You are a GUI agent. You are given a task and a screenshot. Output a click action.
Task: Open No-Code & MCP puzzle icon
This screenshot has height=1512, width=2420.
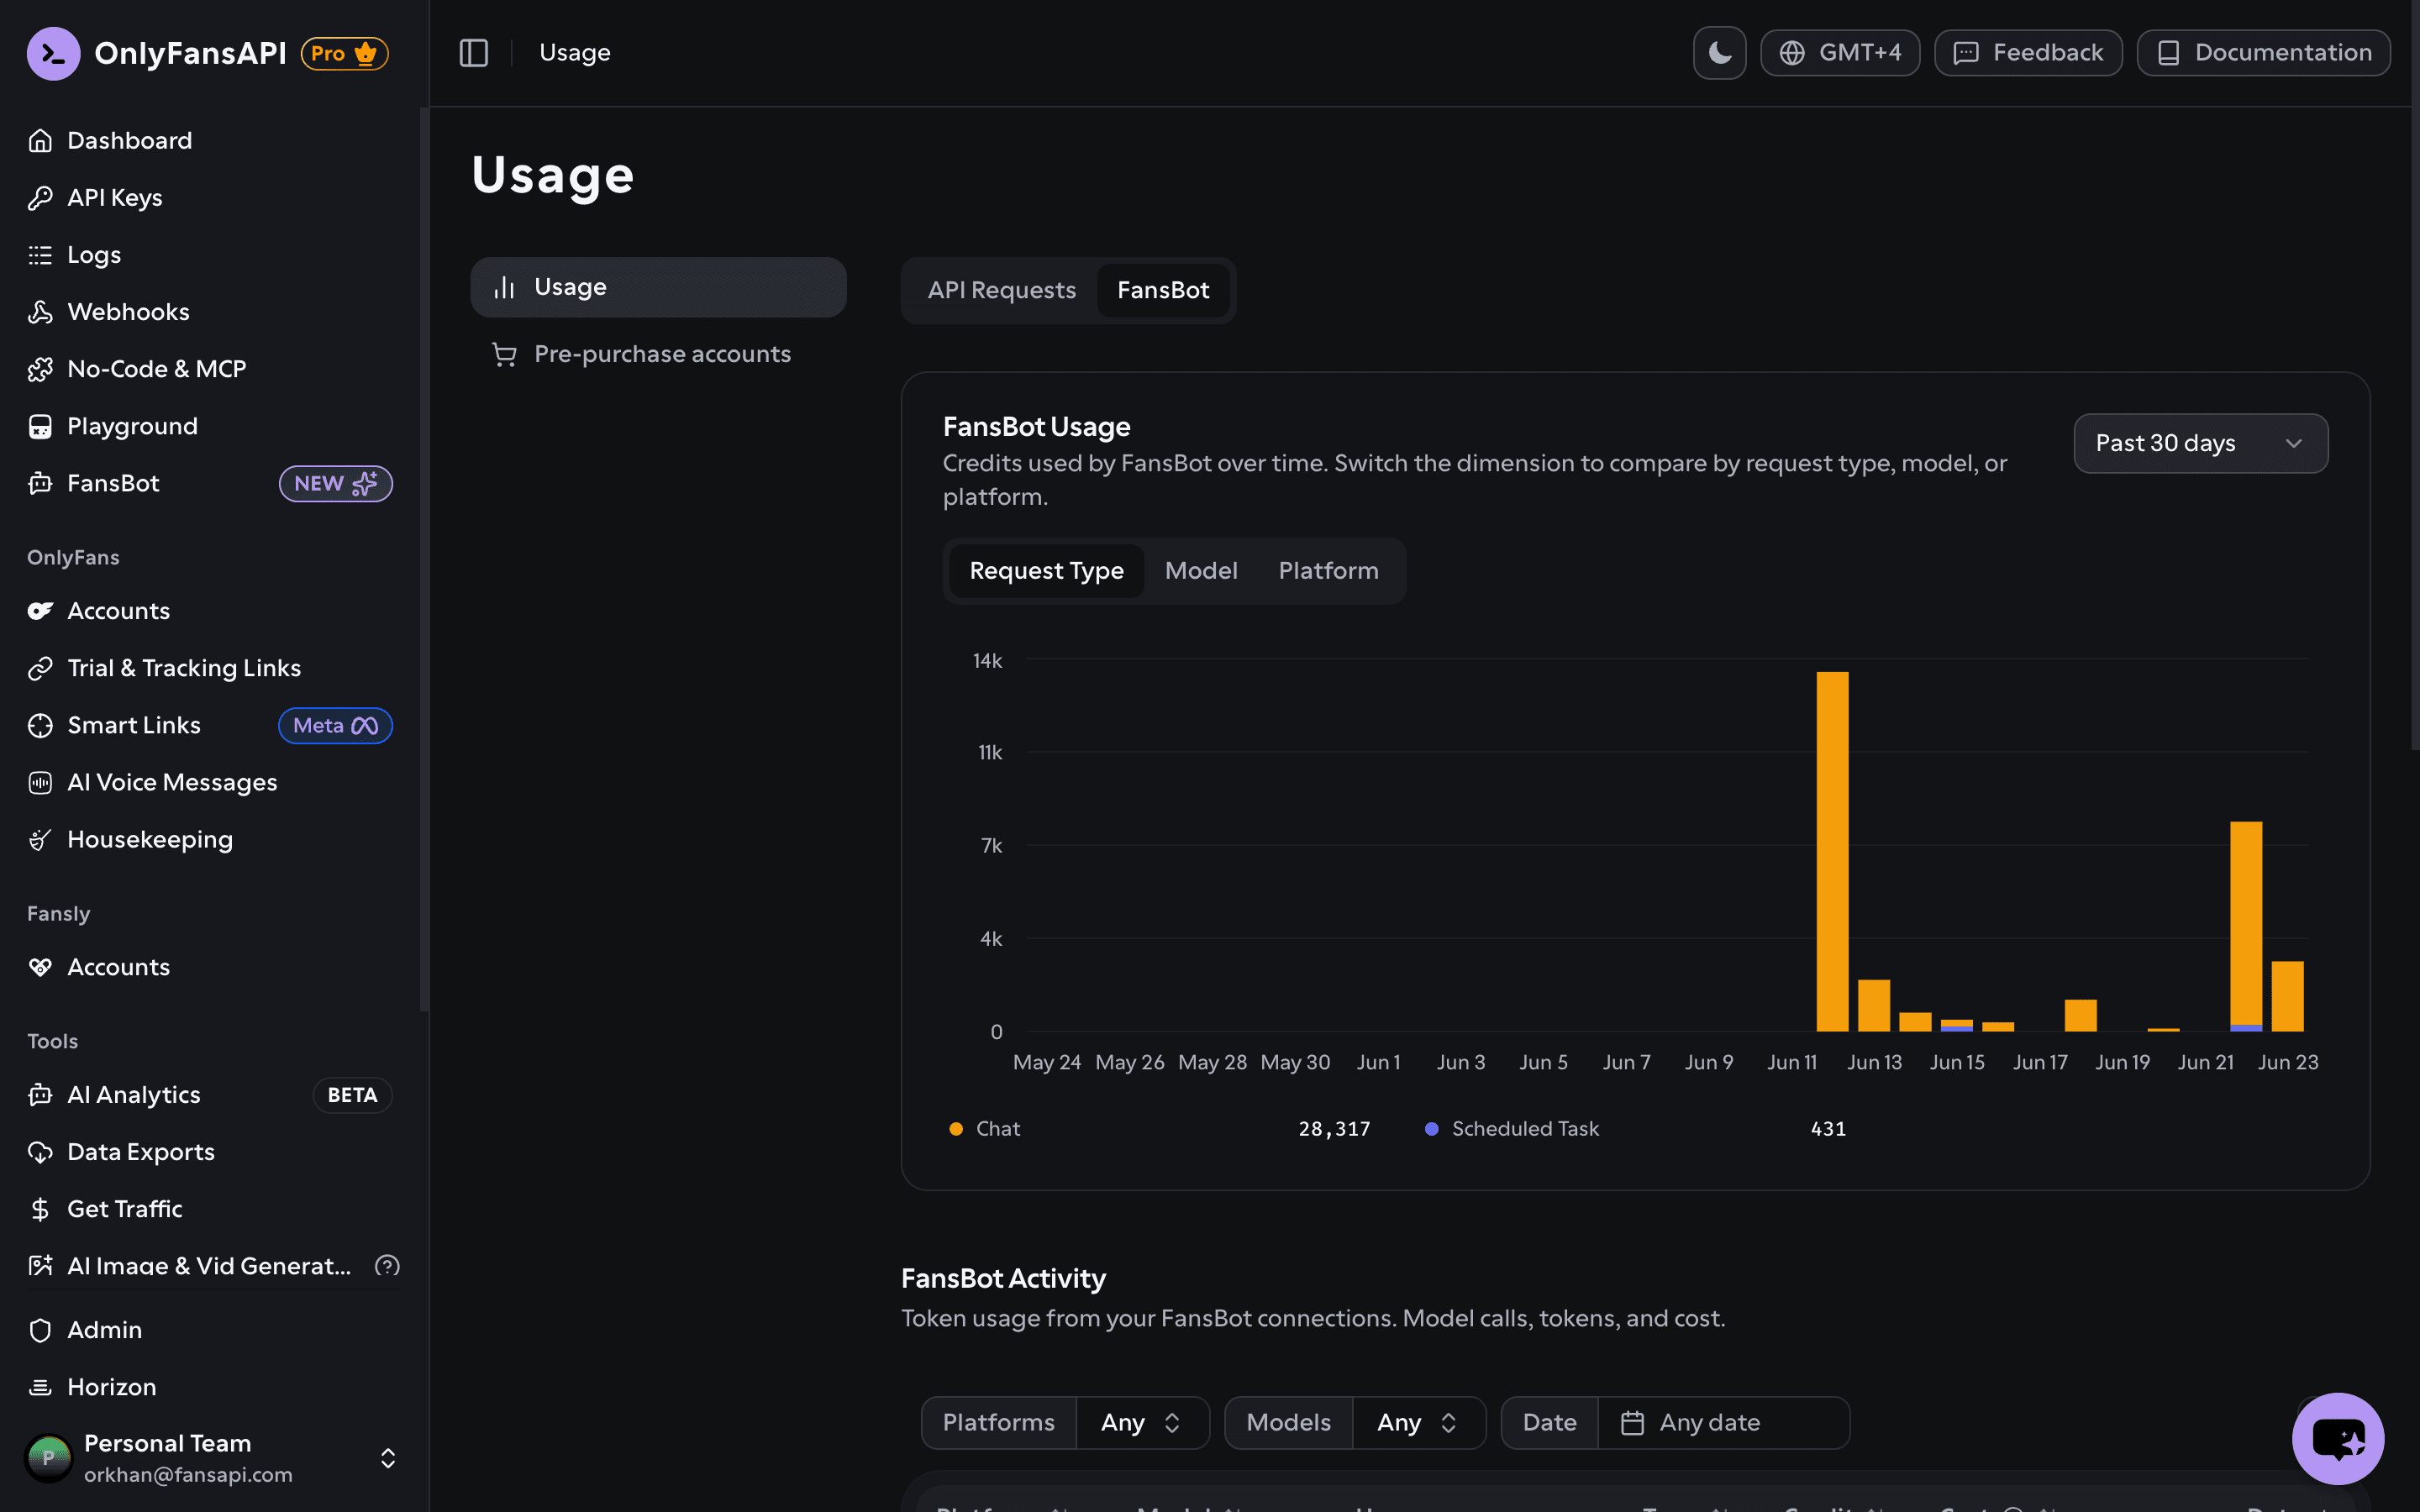point(40,369)
